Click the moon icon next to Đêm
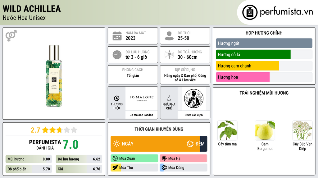 click(x=190, y=144)
